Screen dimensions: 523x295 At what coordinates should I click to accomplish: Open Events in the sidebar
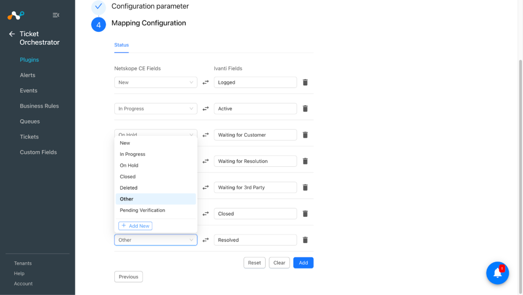[29, 90]
